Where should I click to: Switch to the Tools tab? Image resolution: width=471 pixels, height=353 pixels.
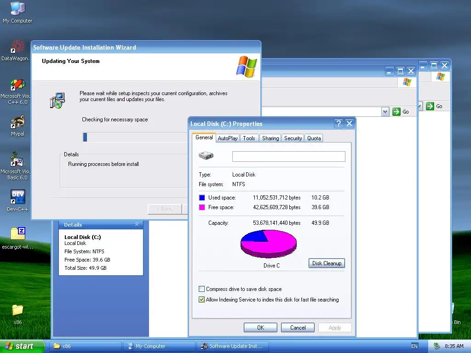pos(249,138)
